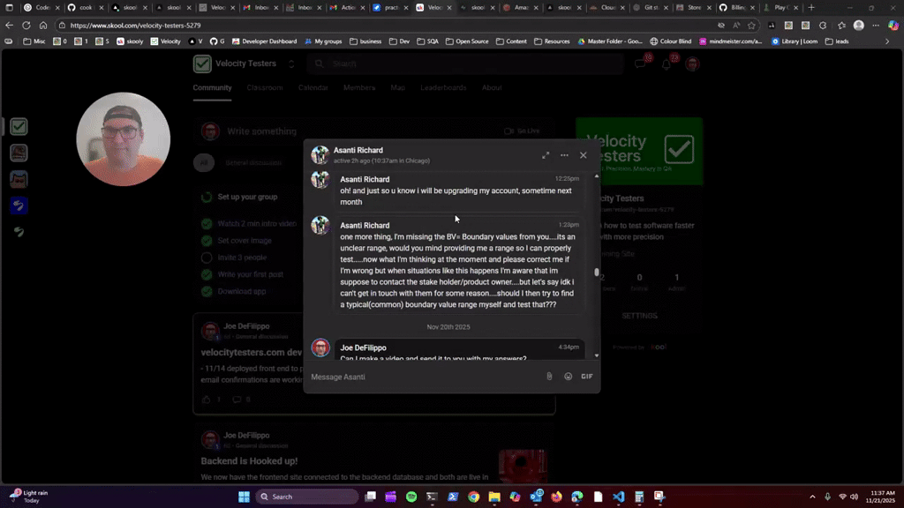The height and width of the screenshot is (508, 904).
Task: Toggle the Set cover image checkmark
Action: 207,240
